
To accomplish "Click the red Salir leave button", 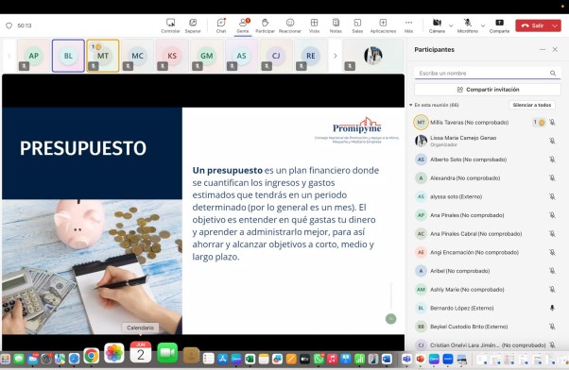I will coord(533,25).
